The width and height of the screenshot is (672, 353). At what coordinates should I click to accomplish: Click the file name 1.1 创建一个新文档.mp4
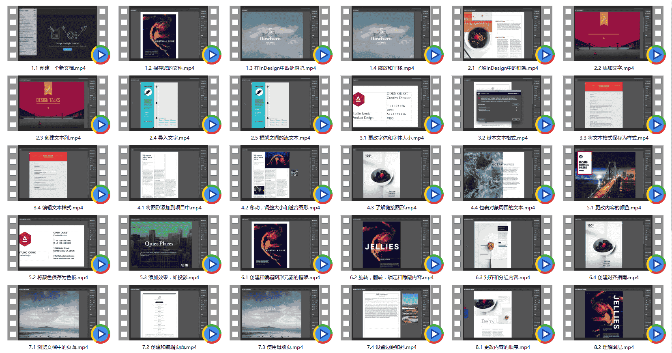(x=58, y=68)
